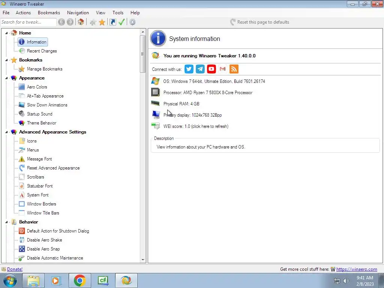Select Disable Automatic Maintenance tree item

pos(55,258)
